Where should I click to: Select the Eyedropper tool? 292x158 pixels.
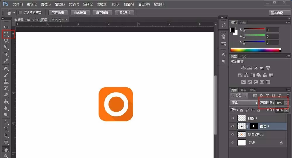click(x=6, y=61)
